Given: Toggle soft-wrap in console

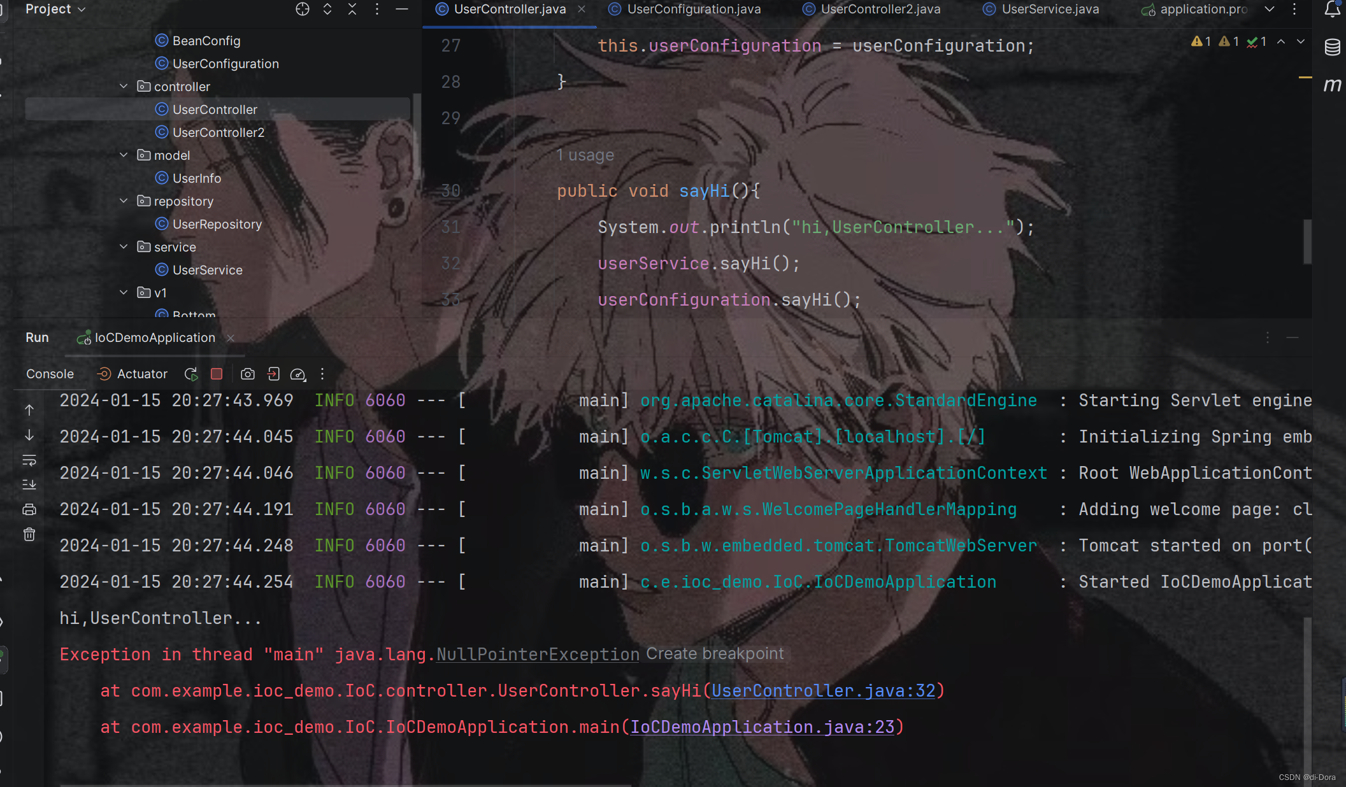Looking at the screenshot, I should point(29,460).
